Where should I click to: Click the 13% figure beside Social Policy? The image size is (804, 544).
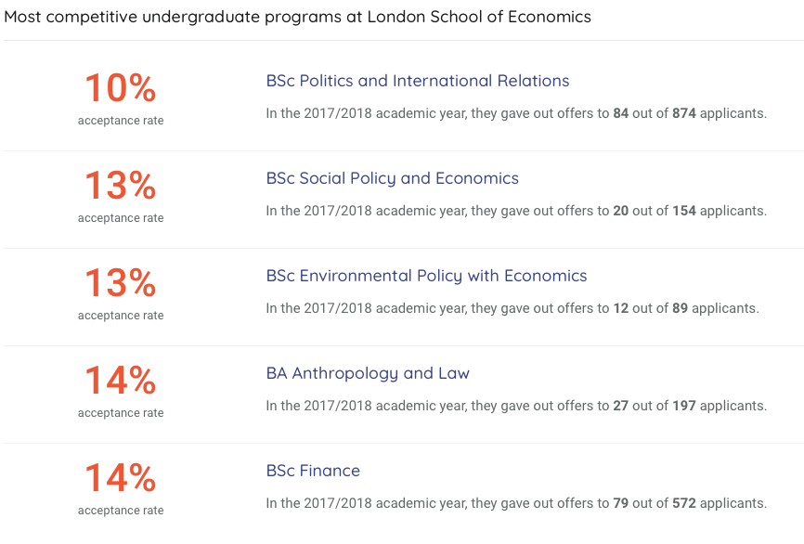(121, 186)
